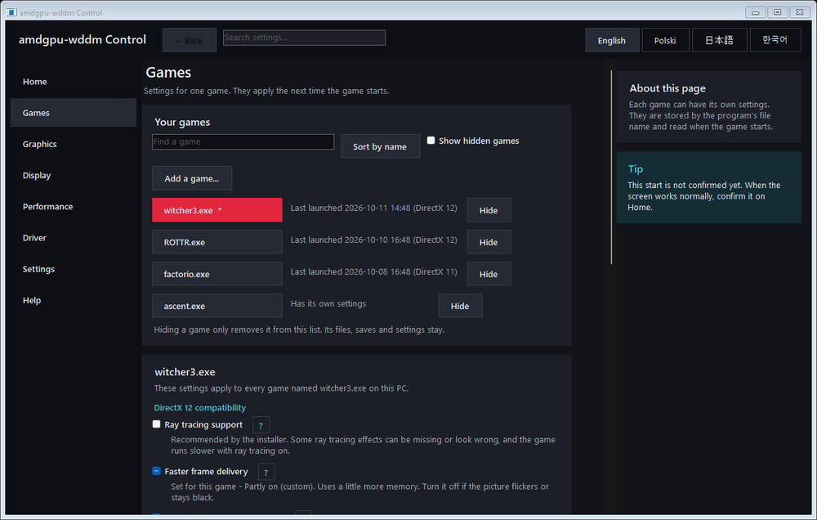This screenshot has height=520, width=817.
Task: Check Show hidden games
Action: [x=431, y=141]
